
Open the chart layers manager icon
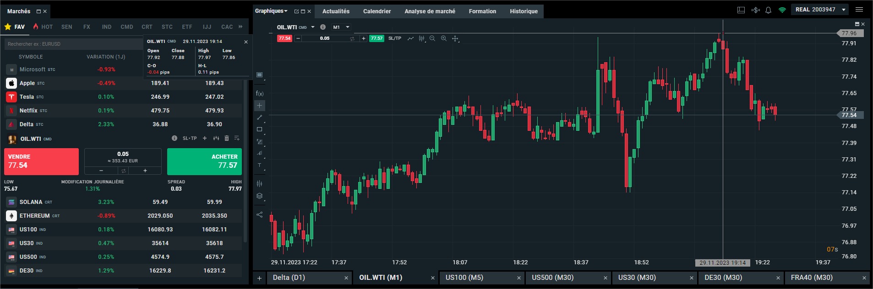coord(260,196)
